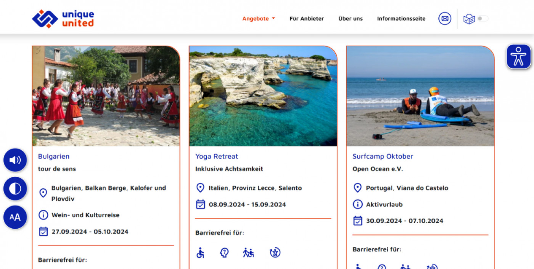Click the Bulgarian dancers photo
Image resolution: width=534 pixels, height=269 pixels.
106,96
